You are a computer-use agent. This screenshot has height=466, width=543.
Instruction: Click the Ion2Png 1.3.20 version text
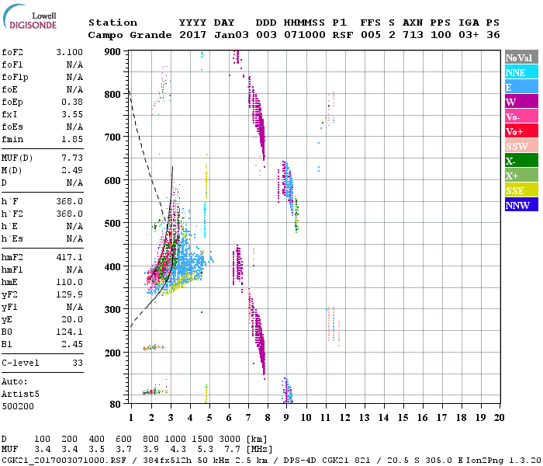(503, 461)
